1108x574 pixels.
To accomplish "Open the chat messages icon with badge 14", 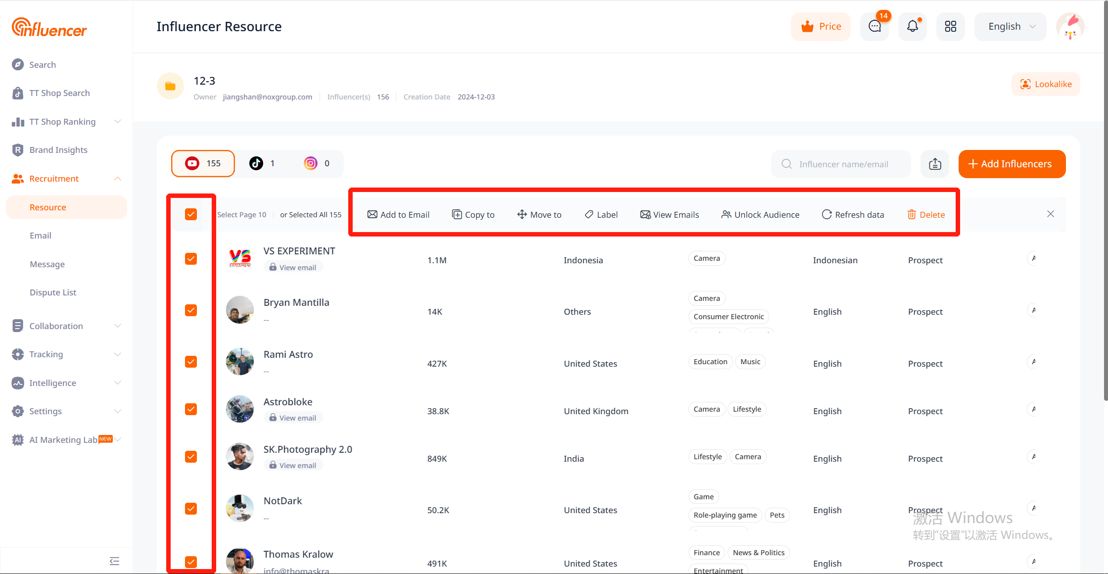I will [875, 27].
